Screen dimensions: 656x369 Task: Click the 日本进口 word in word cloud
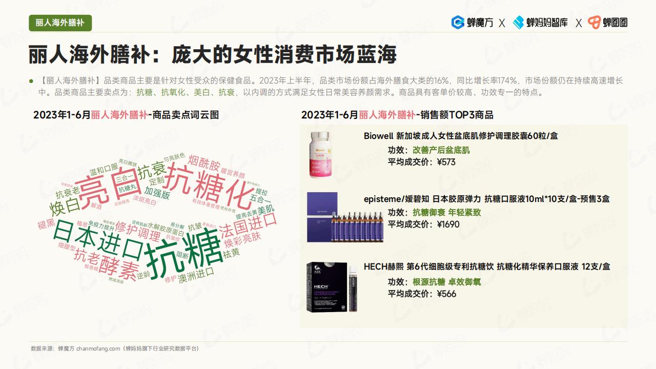coord(98,240)
